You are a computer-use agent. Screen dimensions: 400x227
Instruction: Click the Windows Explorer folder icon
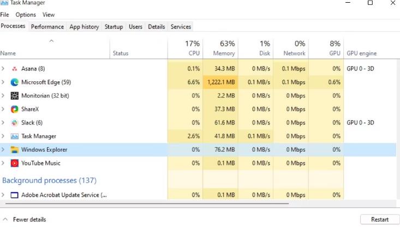tap(15, 150)
